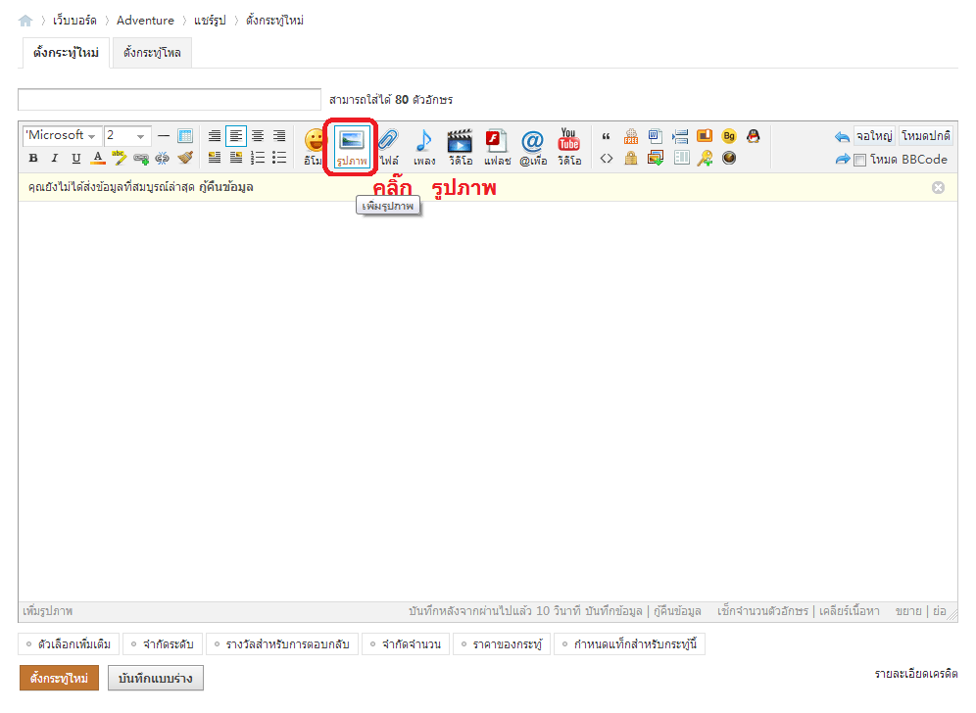Go to home via breadcrumb house icon
976x713 pixels.
25,21
